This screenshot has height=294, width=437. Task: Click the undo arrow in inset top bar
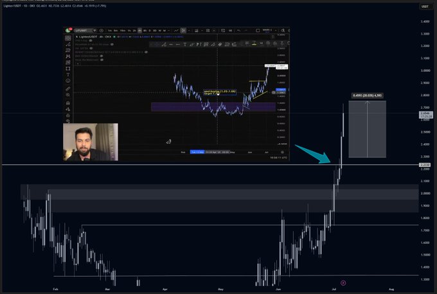tap(238, 30)
